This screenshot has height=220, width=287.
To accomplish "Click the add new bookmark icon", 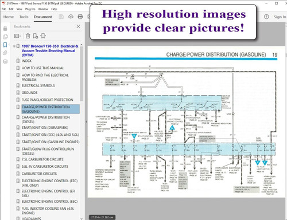I will (35, 36).
